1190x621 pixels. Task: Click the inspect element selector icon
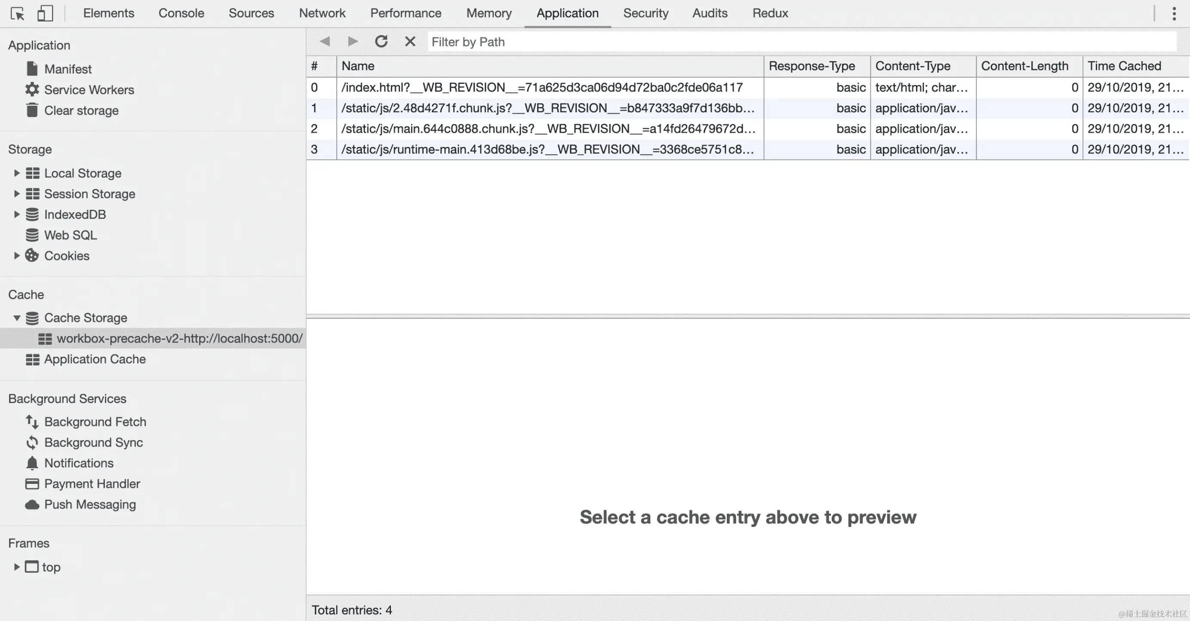(x=18, y=13)
